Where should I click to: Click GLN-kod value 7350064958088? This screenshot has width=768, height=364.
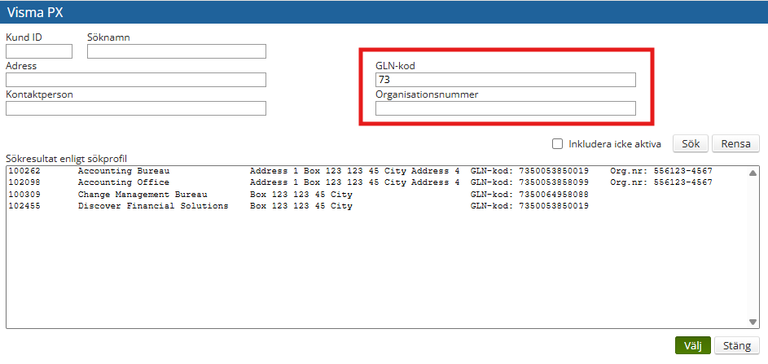pyautogui.click(x=554, y=195)
